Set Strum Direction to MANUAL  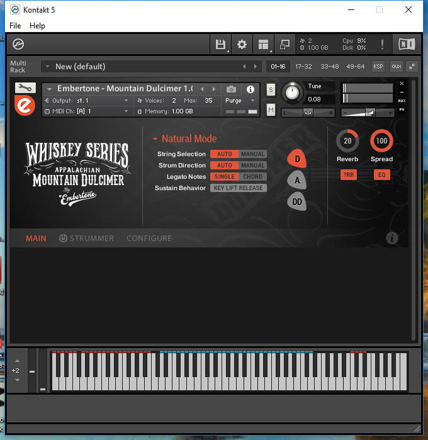coord(252,166)
